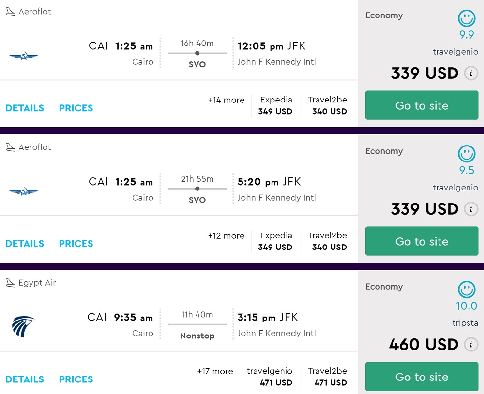Go to site for the 460 USD tripsta fare
484x394 pixels.
point(422,377)
